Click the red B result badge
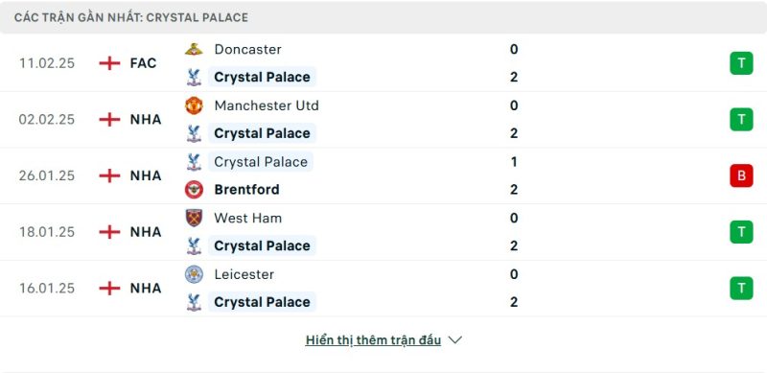Image resolution: width=767 pixels, height=373 pixels. click(x=741, y=175)
